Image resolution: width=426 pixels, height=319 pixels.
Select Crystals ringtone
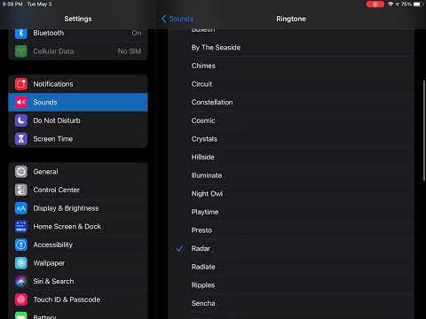click(x=291, y=139)
